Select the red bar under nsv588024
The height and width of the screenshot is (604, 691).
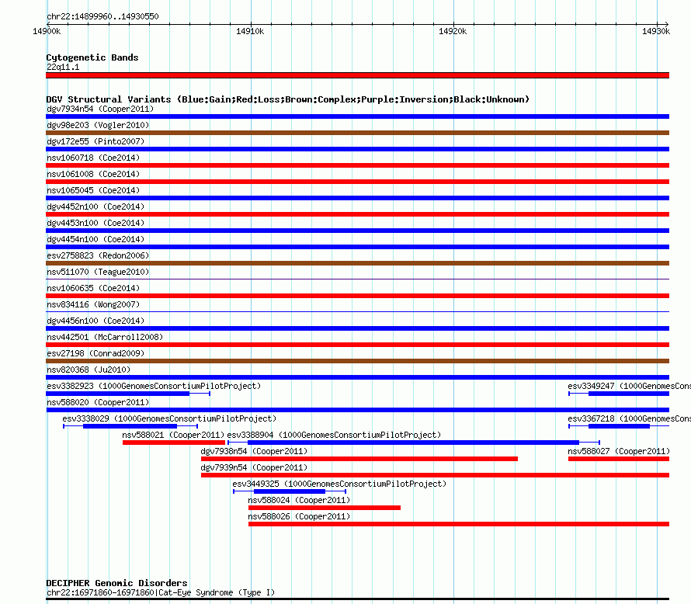click(x=325, y=508)
